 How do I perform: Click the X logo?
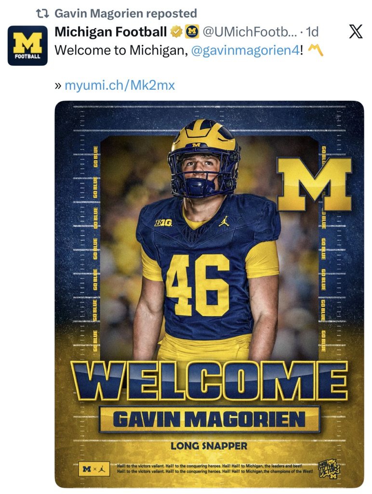pos(355,32)
